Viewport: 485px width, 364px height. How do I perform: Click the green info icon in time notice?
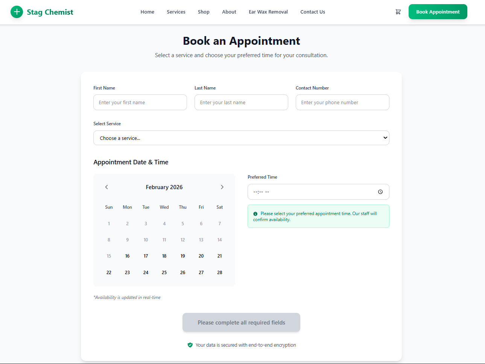tap(255, 214)
